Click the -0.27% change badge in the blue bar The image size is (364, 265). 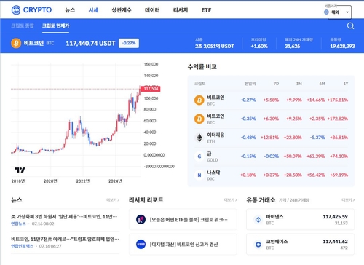coord(129,43)
